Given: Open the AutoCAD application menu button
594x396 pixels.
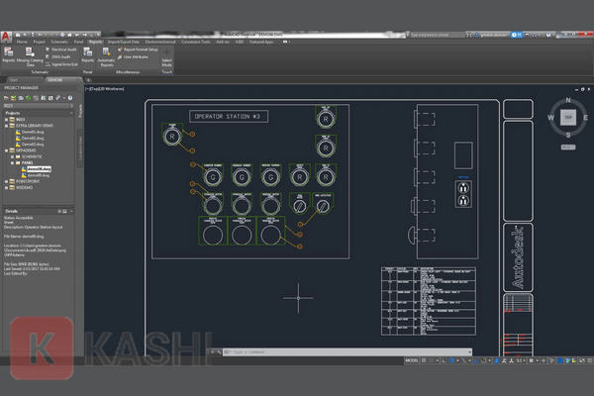Looking at the screenshot, I should (6, 37).
